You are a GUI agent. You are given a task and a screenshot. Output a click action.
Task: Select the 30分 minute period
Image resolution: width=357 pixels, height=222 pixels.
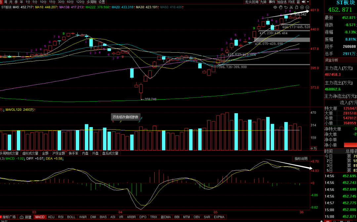[x=61, y=2]
